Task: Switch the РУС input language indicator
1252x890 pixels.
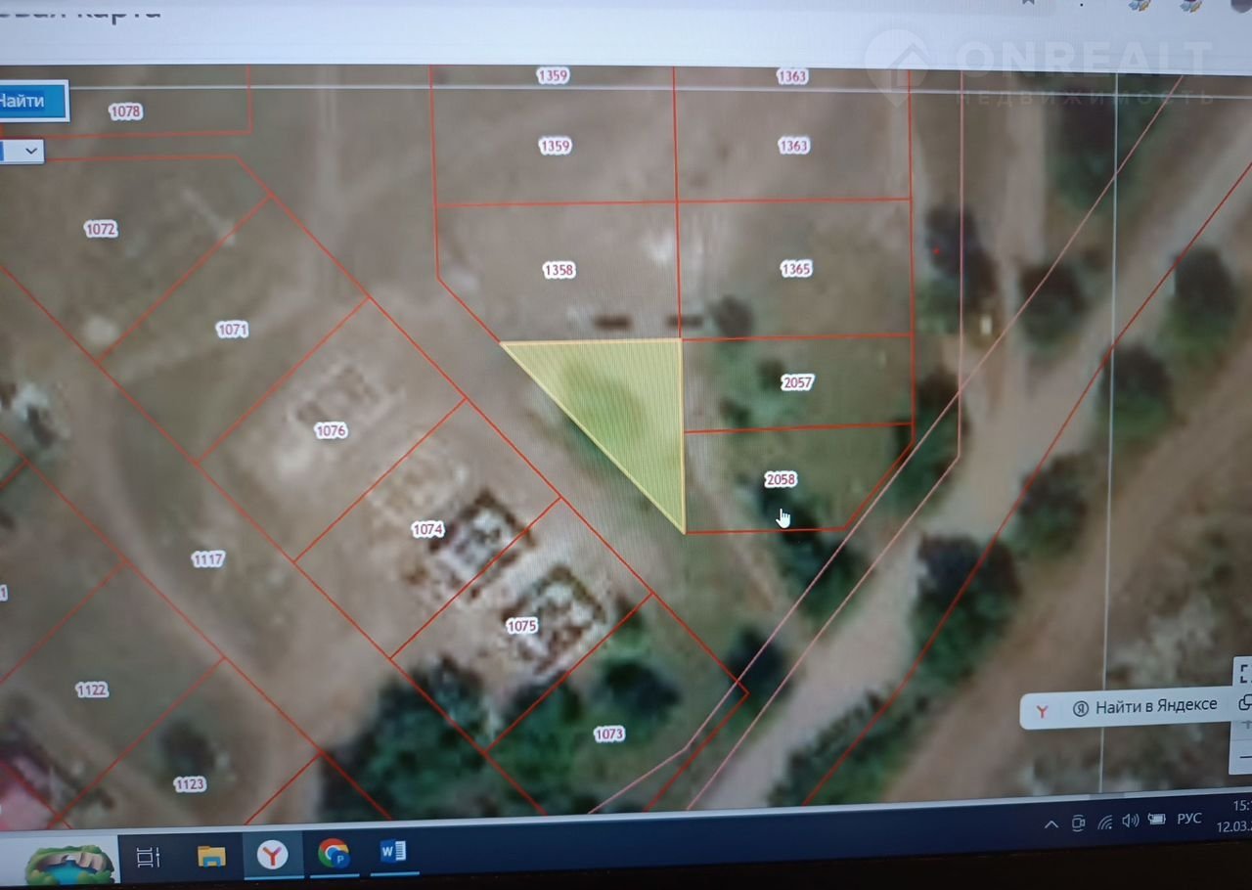Action: click(1188, 818)
